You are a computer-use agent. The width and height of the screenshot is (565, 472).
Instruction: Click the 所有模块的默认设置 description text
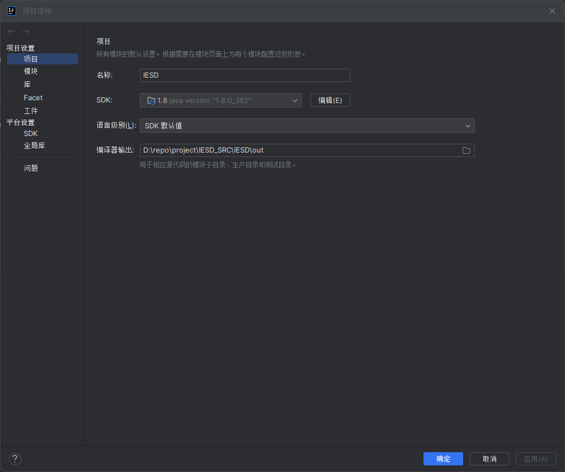coord(200,54)
